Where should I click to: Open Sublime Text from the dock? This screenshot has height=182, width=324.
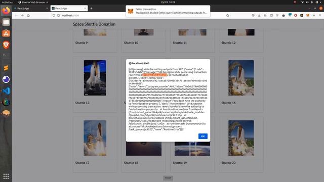pos(6,68)
